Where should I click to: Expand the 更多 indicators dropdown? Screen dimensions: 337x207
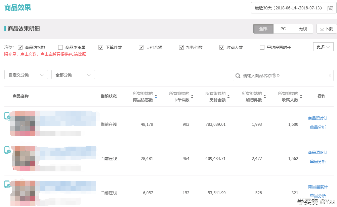(323, 47)
